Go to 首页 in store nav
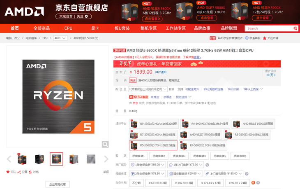 pyautogui.click(x=15, y=28)
